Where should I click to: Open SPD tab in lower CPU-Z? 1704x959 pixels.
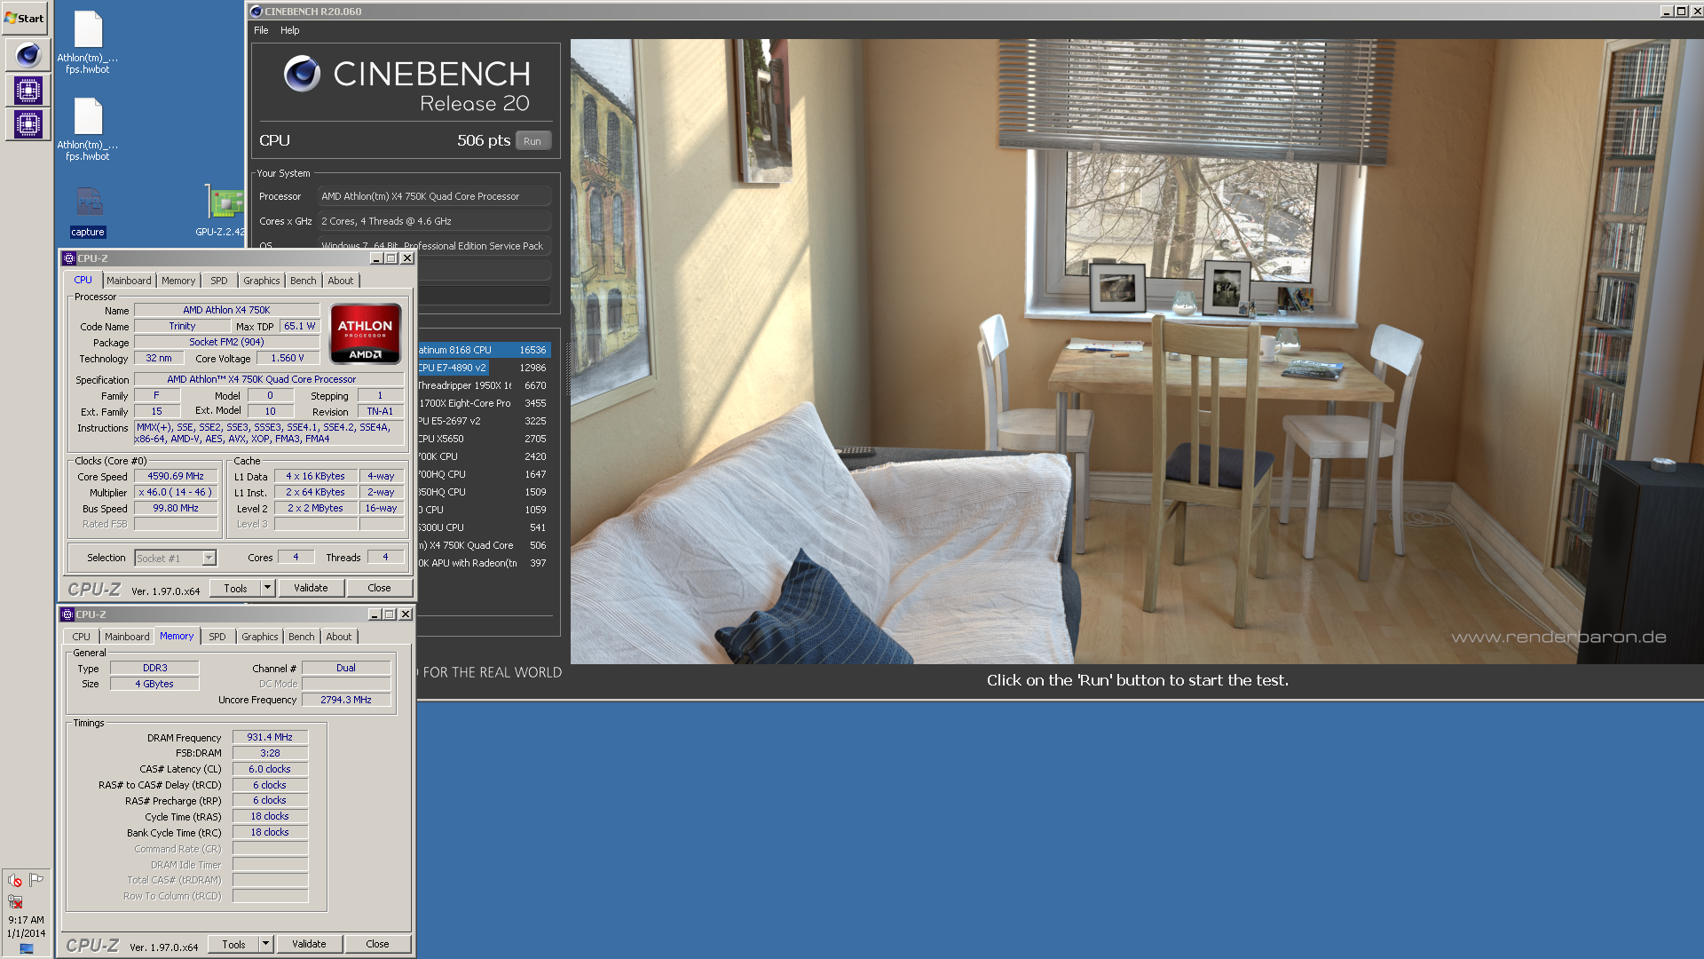[217, 637]
